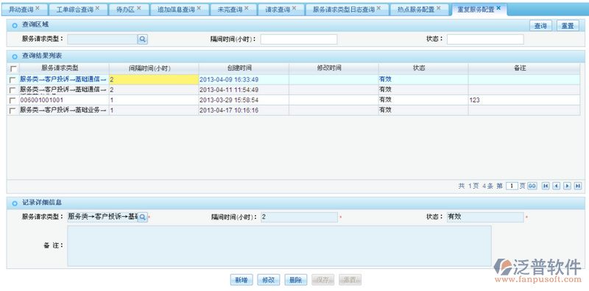
Task: Click the 查询 button
Action: click(540, 26)
